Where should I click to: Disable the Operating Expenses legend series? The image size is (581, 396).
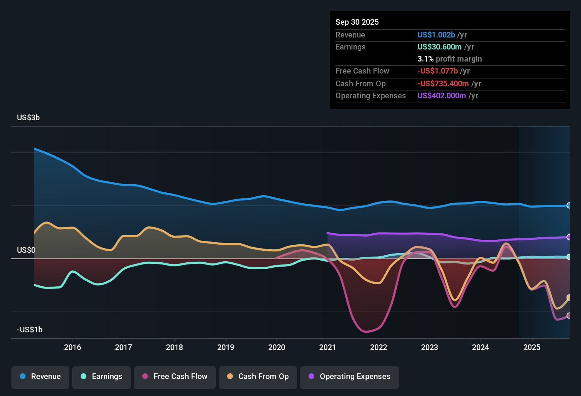click(x=349, y=377)
